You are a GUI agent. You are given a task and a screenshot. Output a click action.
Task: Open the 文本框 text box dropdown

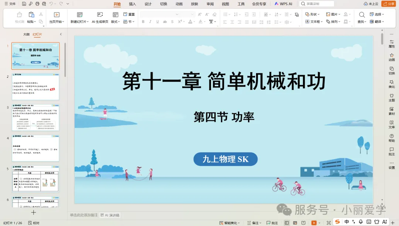(314, 22)
